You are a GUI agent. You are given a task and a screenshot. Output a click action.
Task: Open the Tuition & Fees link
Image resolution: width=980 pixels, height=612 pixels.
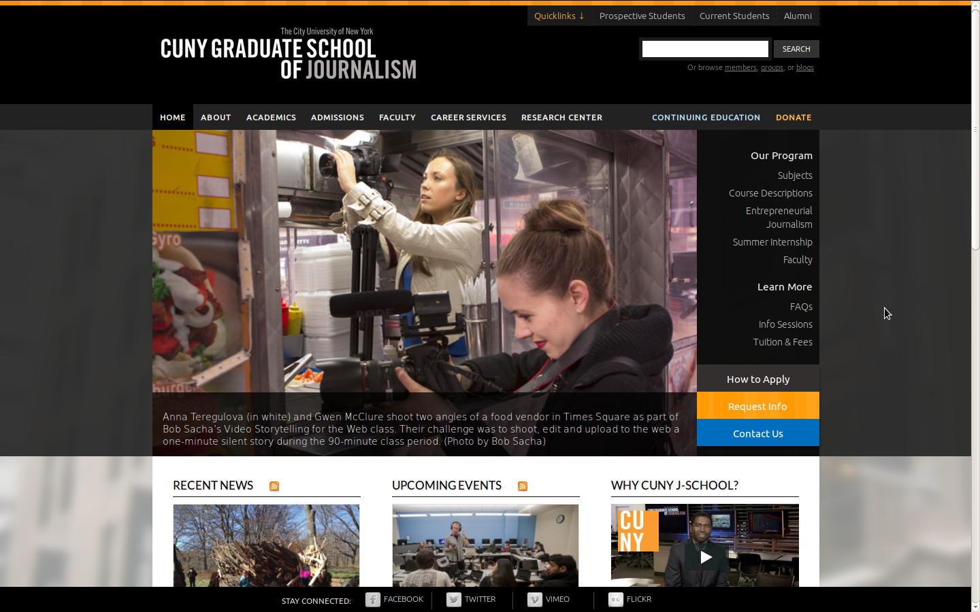click(783, 342)
